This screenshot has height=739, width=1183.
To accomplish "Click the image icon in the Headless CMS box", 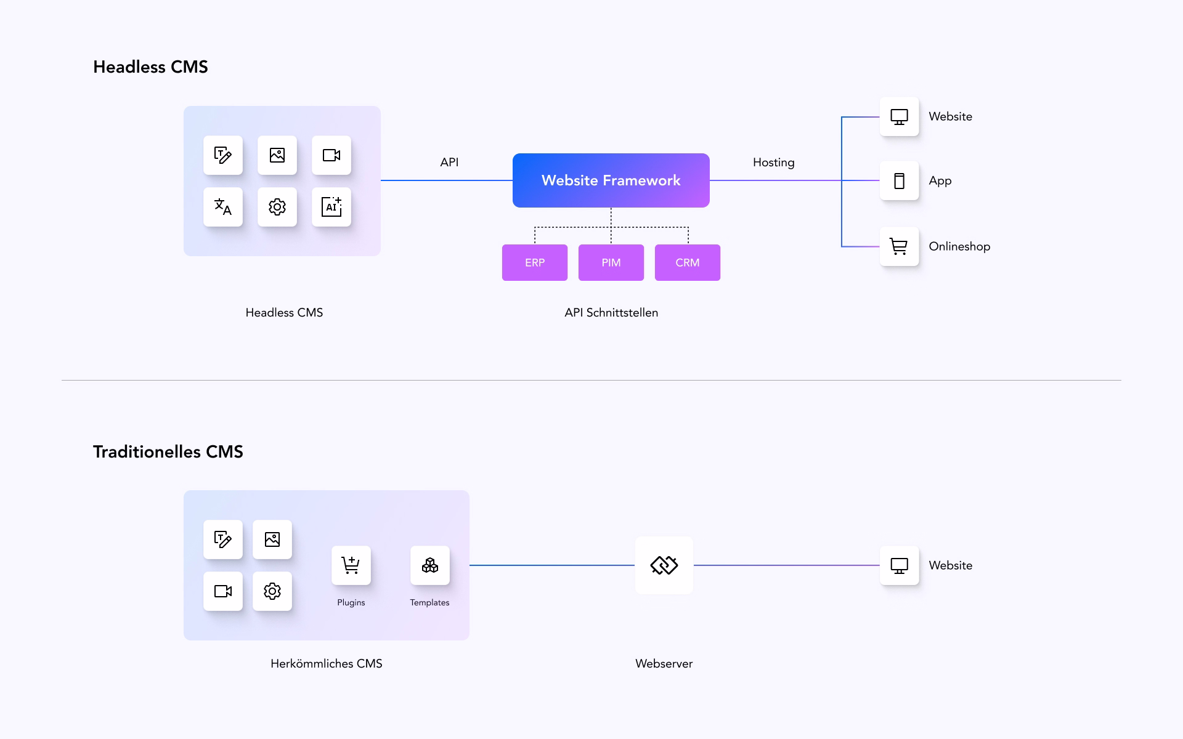I will (277, 156).
